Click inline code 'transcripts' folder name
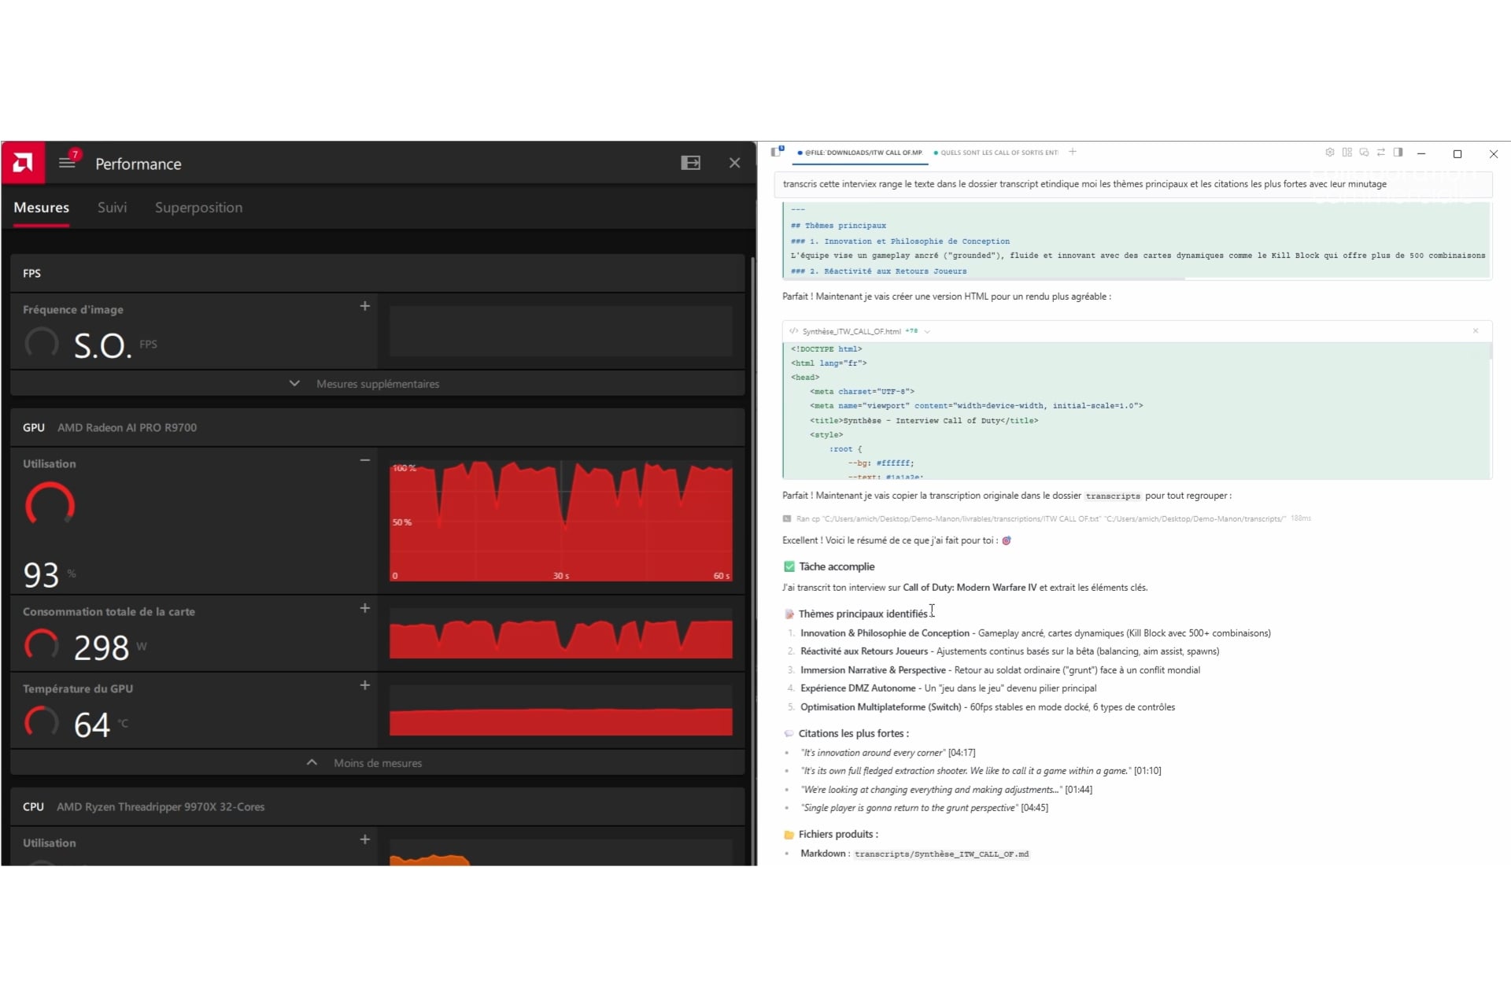 [1113, 496]
